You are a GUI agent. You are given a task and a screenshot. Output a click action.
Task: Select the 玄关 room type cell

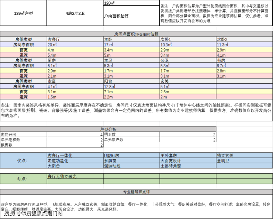click(x=187, y=81)
